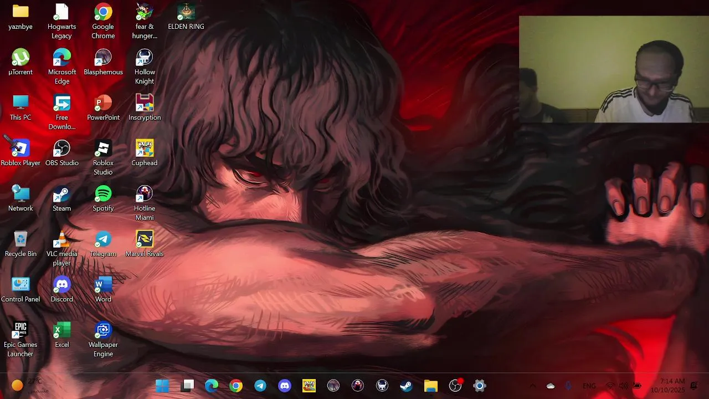Select VLC media player desktop shortcut
709x399 pixels.
pyautogui.click(x=61, y=249)
